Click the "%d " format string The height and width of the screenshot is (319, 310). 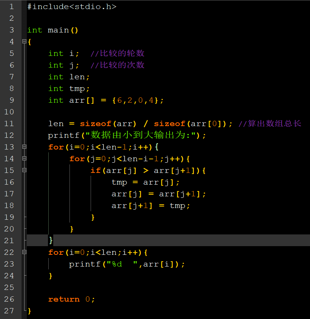pyautogui.click(x=122, y=264)
